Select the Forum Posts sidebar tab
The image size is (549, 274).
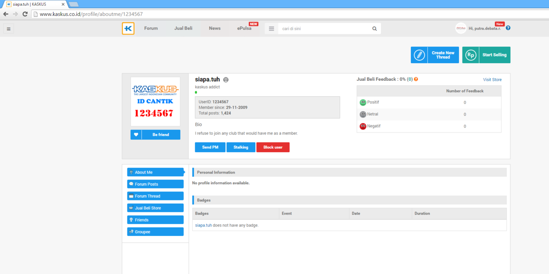coord(155,184)
